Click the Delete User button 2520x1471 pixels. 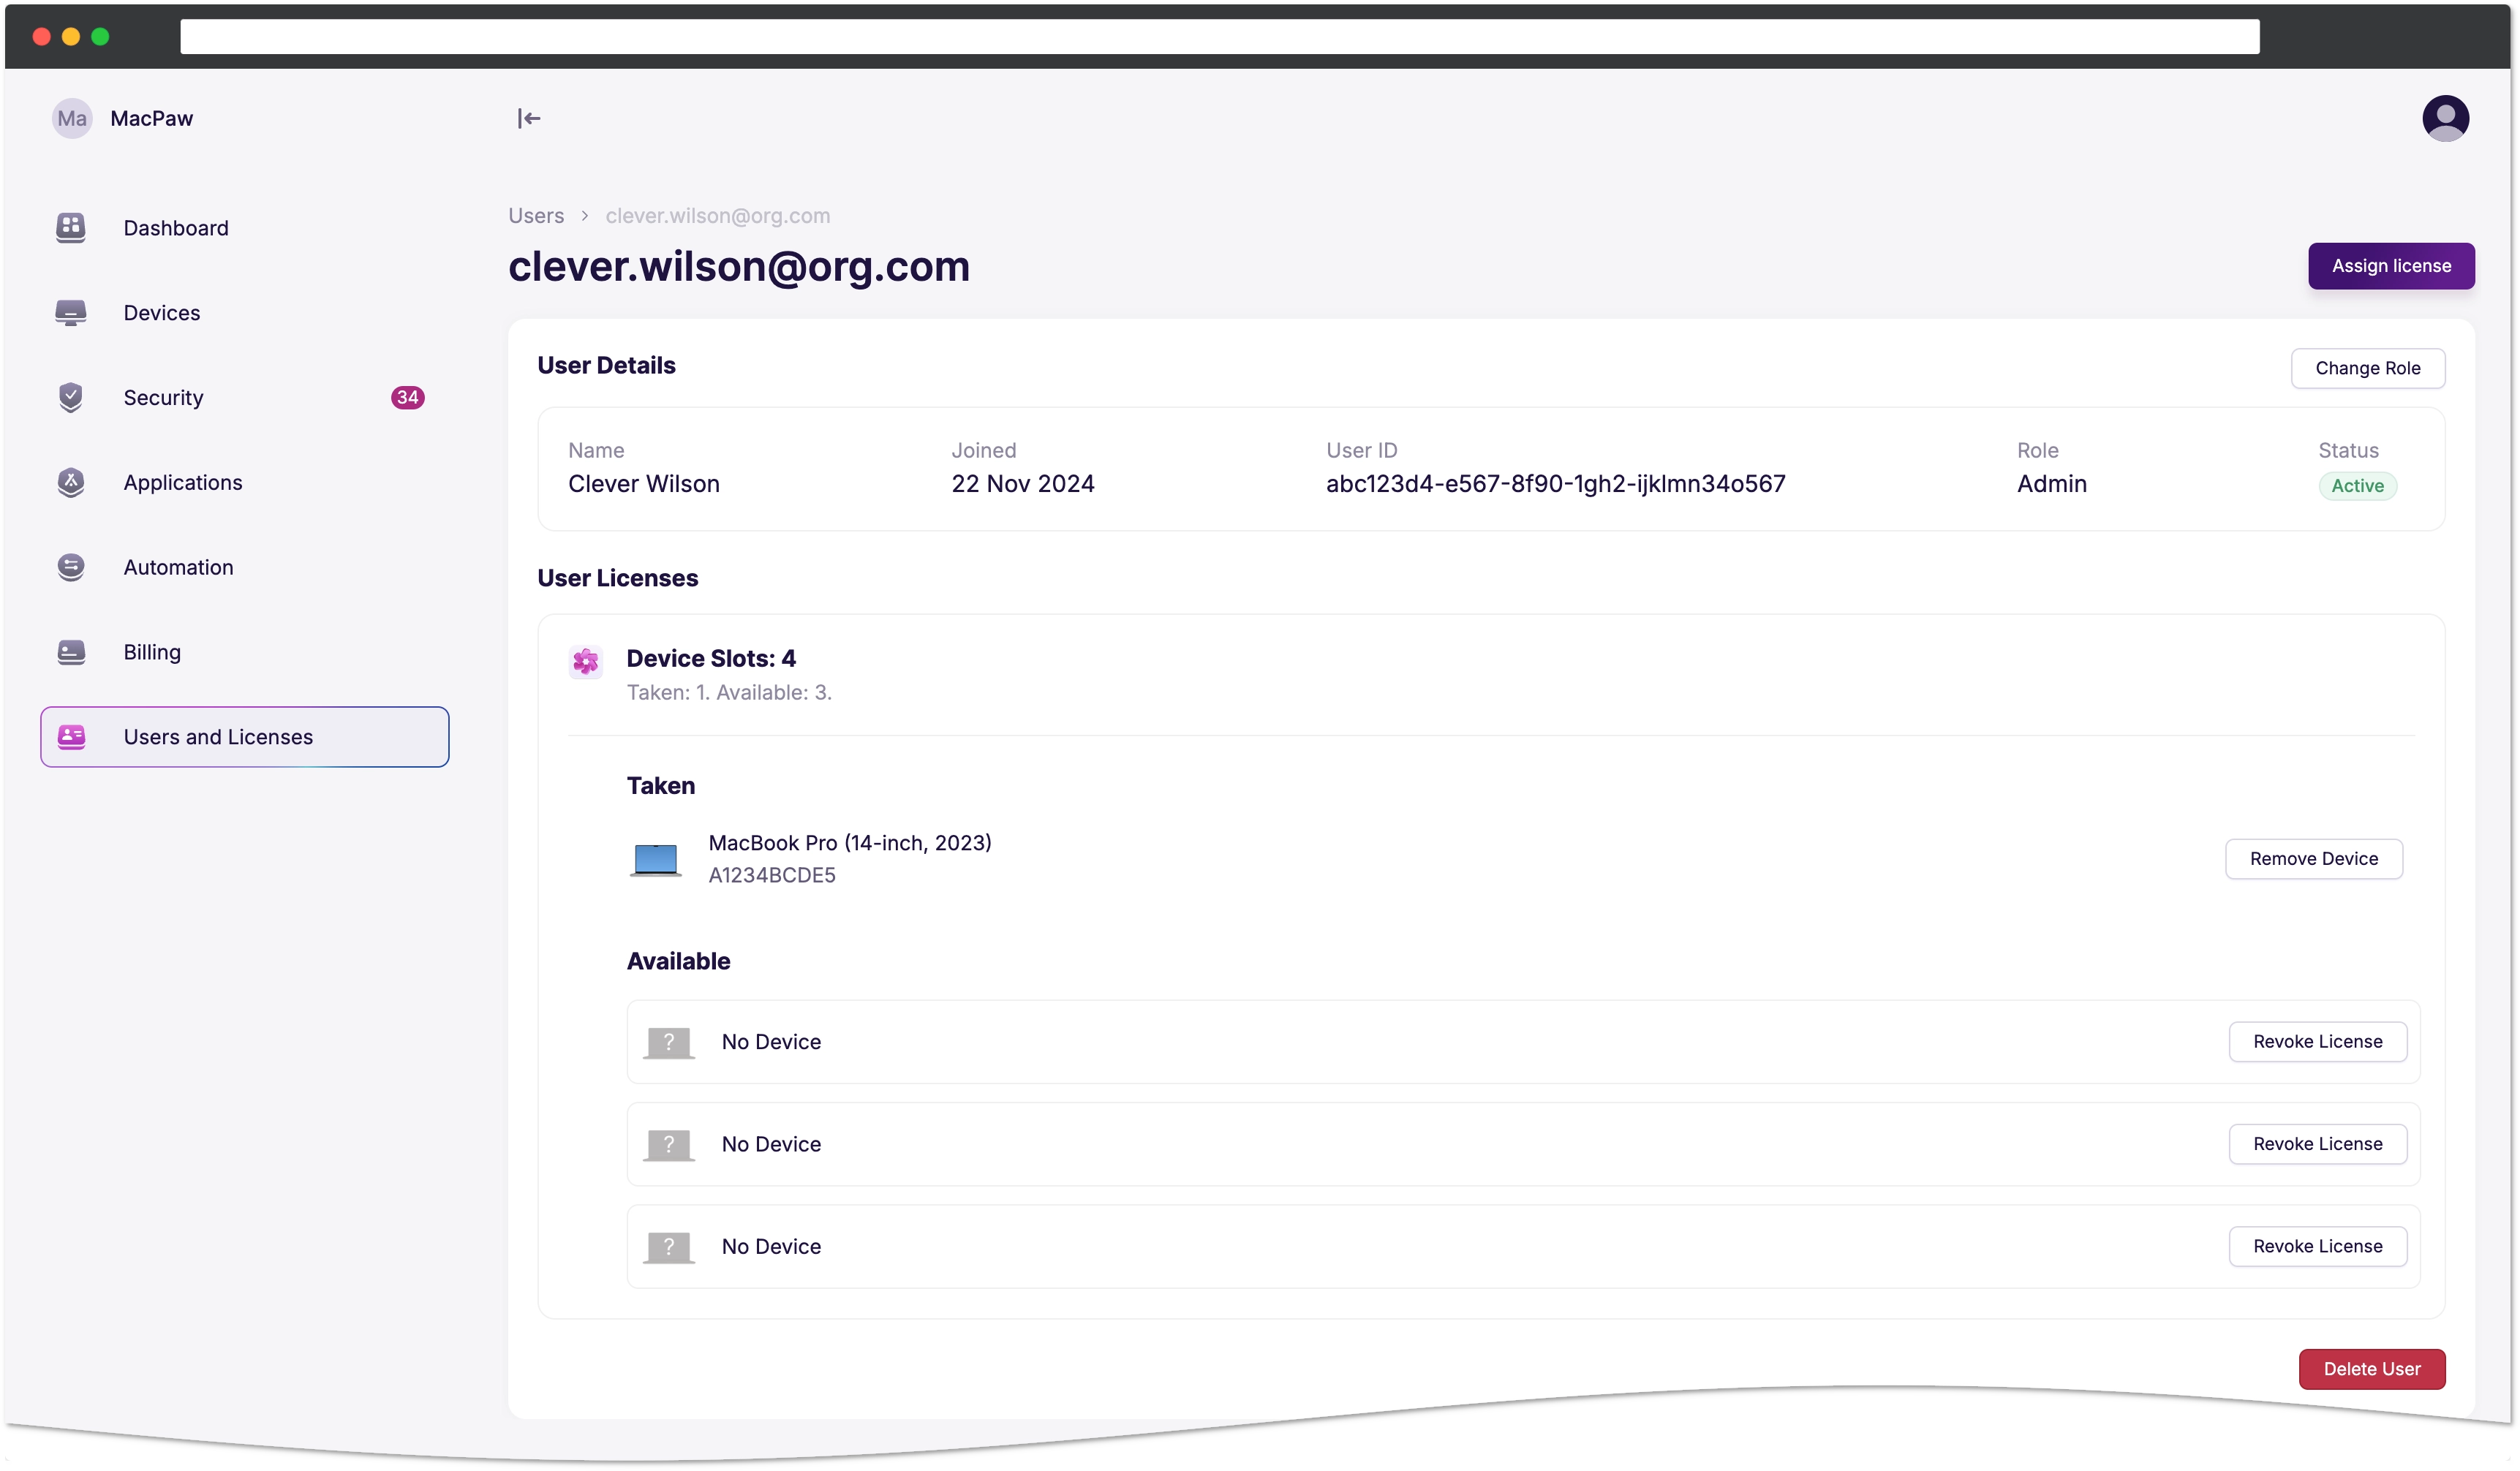[2371, 1369]
